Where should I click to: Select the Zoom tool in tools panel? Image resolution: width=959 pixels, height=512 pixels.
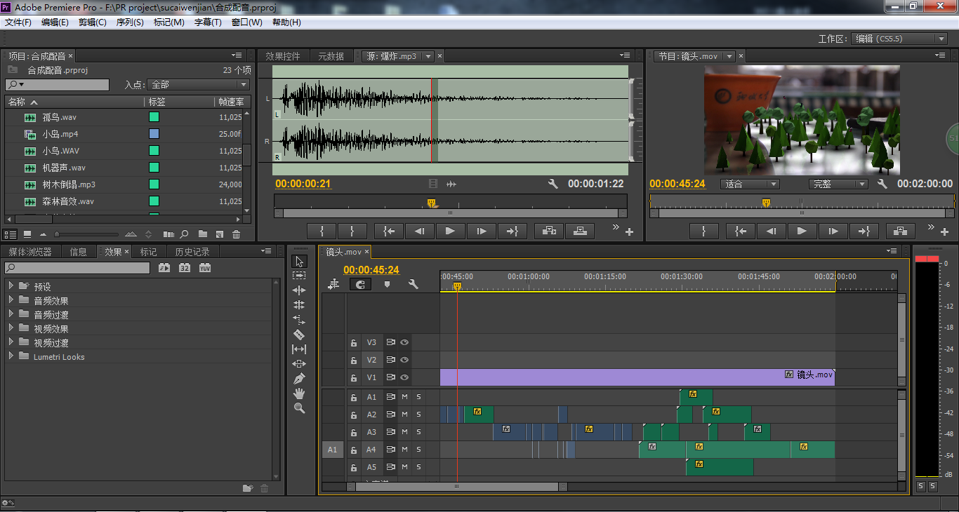(299, 408)
